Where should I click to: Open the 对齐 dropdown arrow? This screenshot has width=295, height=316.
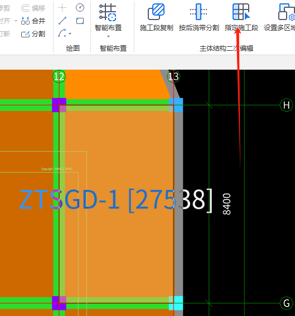16,21
